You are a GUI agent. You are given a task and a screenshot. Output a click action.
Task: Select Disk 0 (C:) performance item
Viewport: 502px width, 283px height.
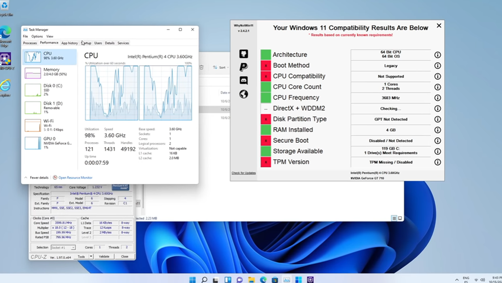50,90
